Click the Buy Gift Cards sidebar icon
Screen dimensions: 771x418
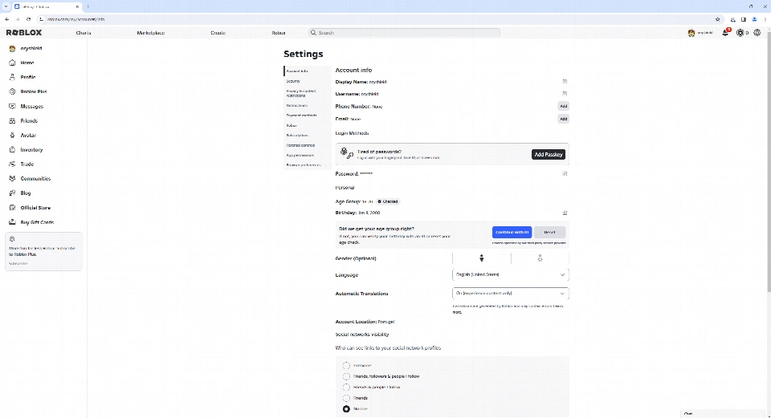(12, 222)
